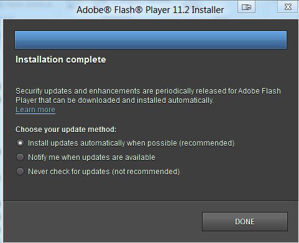Click the completed blue installation progress bar
299x243 pixels.
pos(150,40)
